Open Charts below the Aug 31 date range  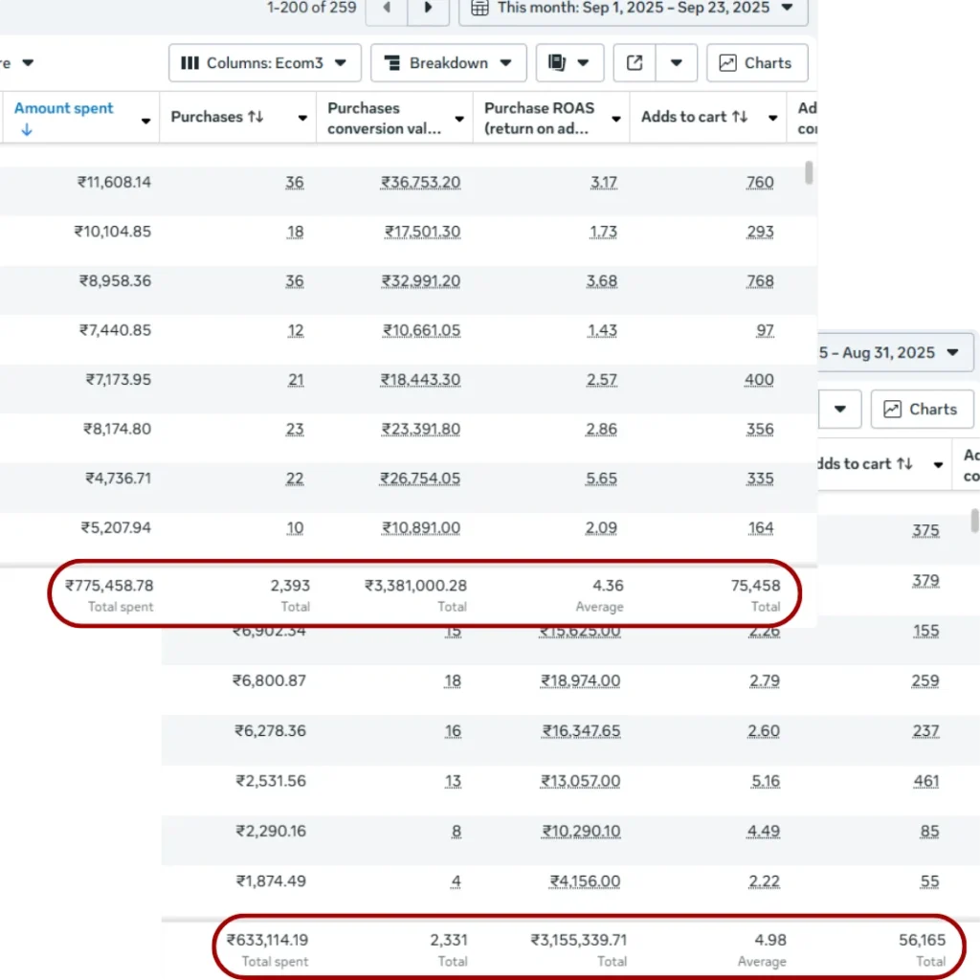(921, 410)
